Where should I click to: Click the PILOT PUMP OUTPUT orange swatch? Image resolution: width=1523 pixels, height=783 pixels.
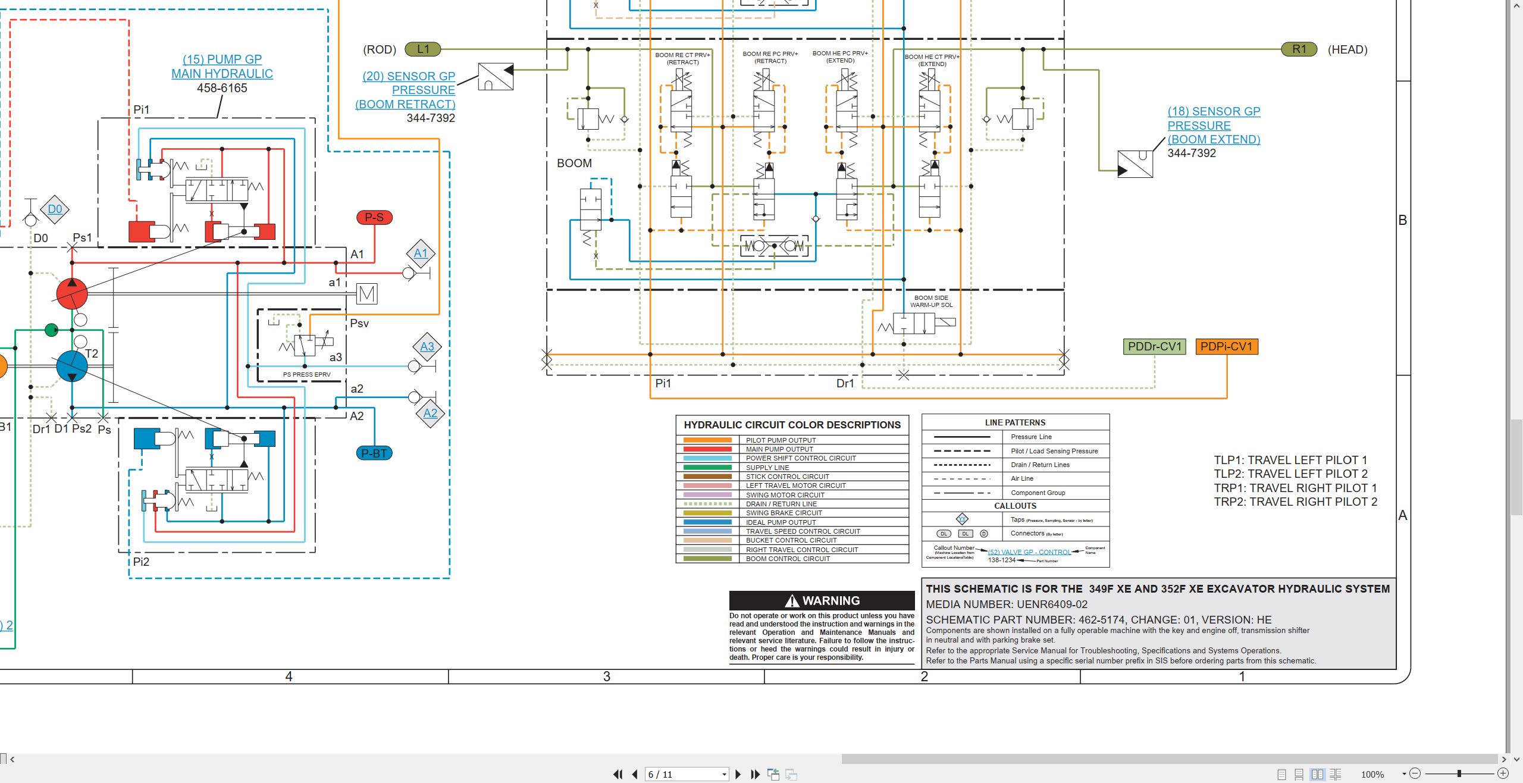point(707,440)
